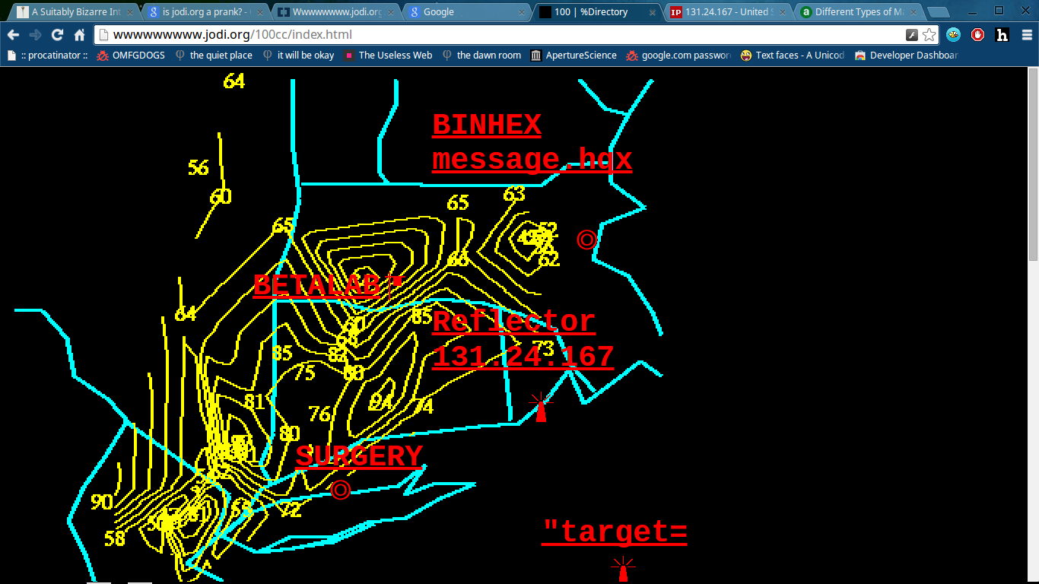Reload the current page

tap(57, 35)
